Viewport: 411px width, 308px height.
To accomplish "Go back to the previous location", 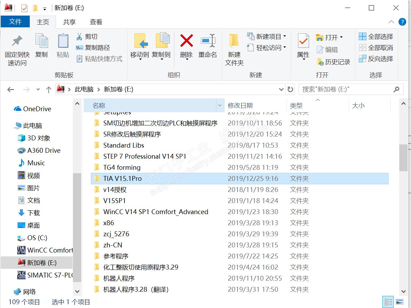I will 10,90.
